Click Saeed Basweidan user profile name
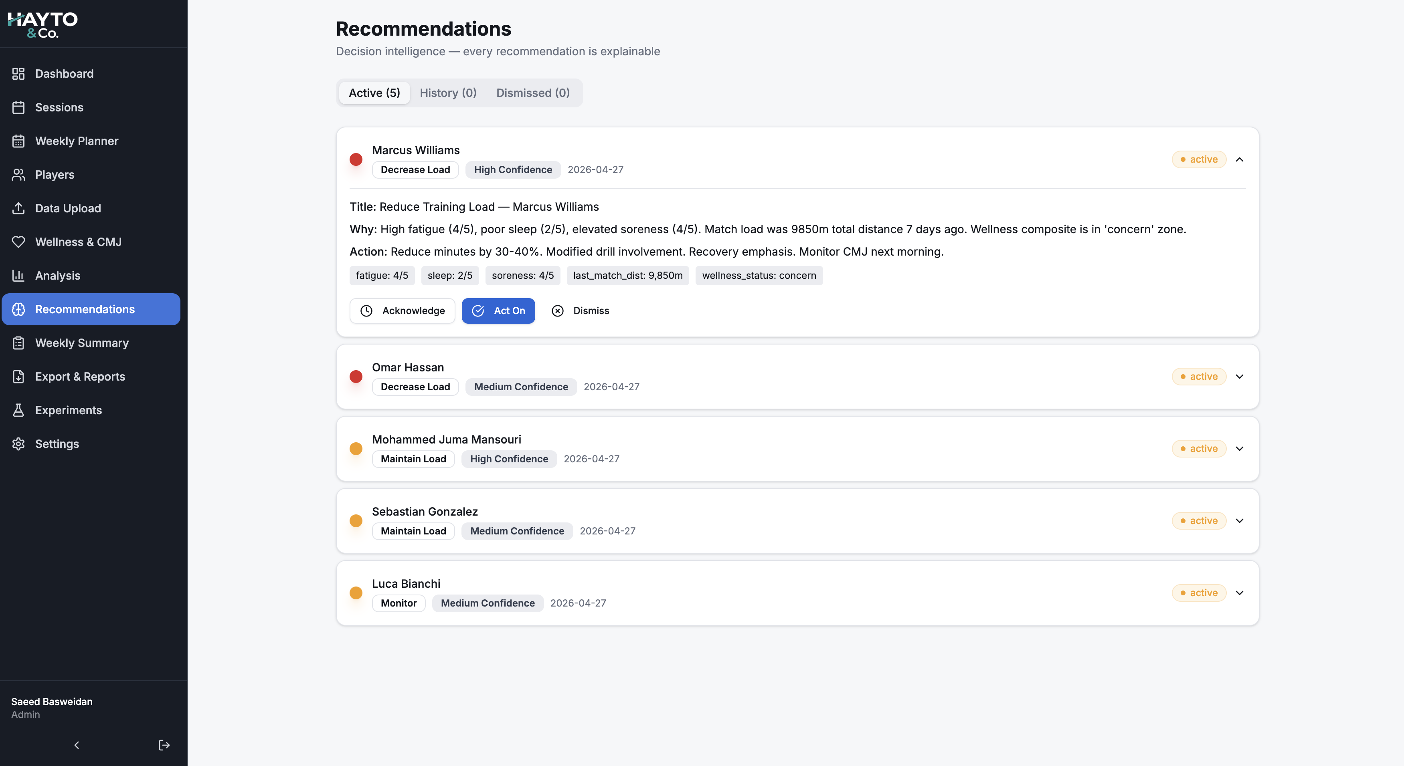Image resolution: width=1404 pixels, height=766 pixels. (52, 702)
